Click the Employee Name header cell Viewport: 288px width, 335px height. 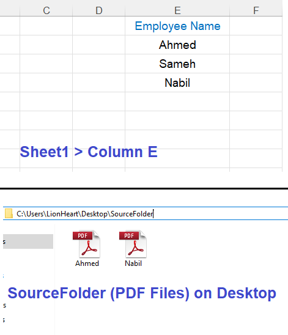[177, 26]
